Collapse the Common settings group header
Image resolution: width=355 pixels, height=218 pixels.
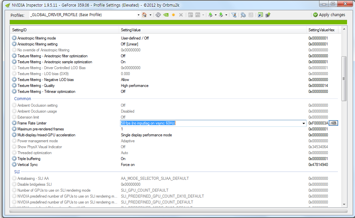pos(22,98)
